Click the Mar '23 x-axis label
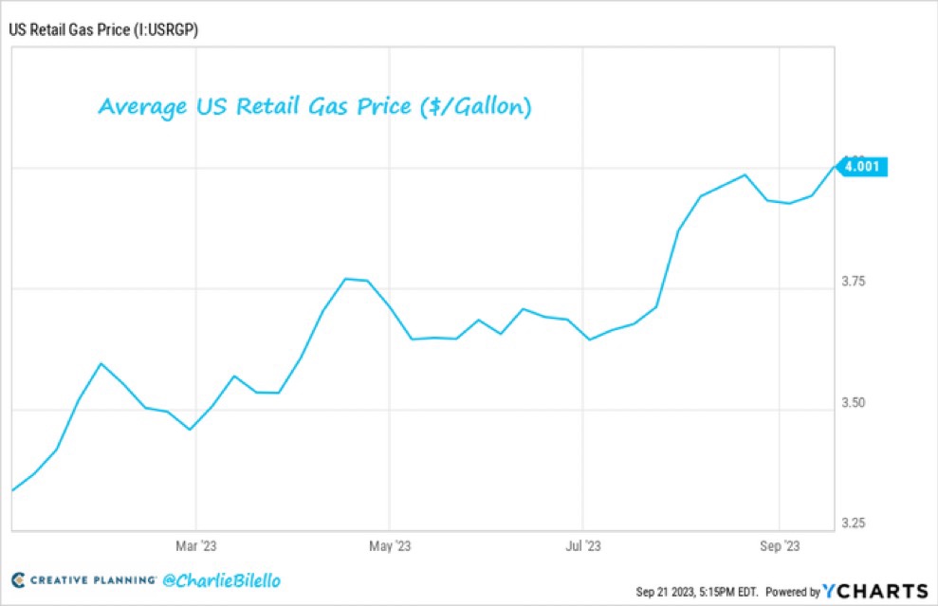Viewport: 938px width, 606px height. 196,546
